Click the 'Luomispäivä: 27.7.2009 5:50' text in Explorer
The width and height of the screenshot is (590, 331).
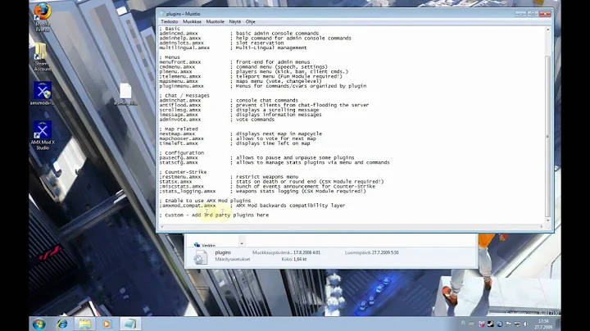pos(372,253)
